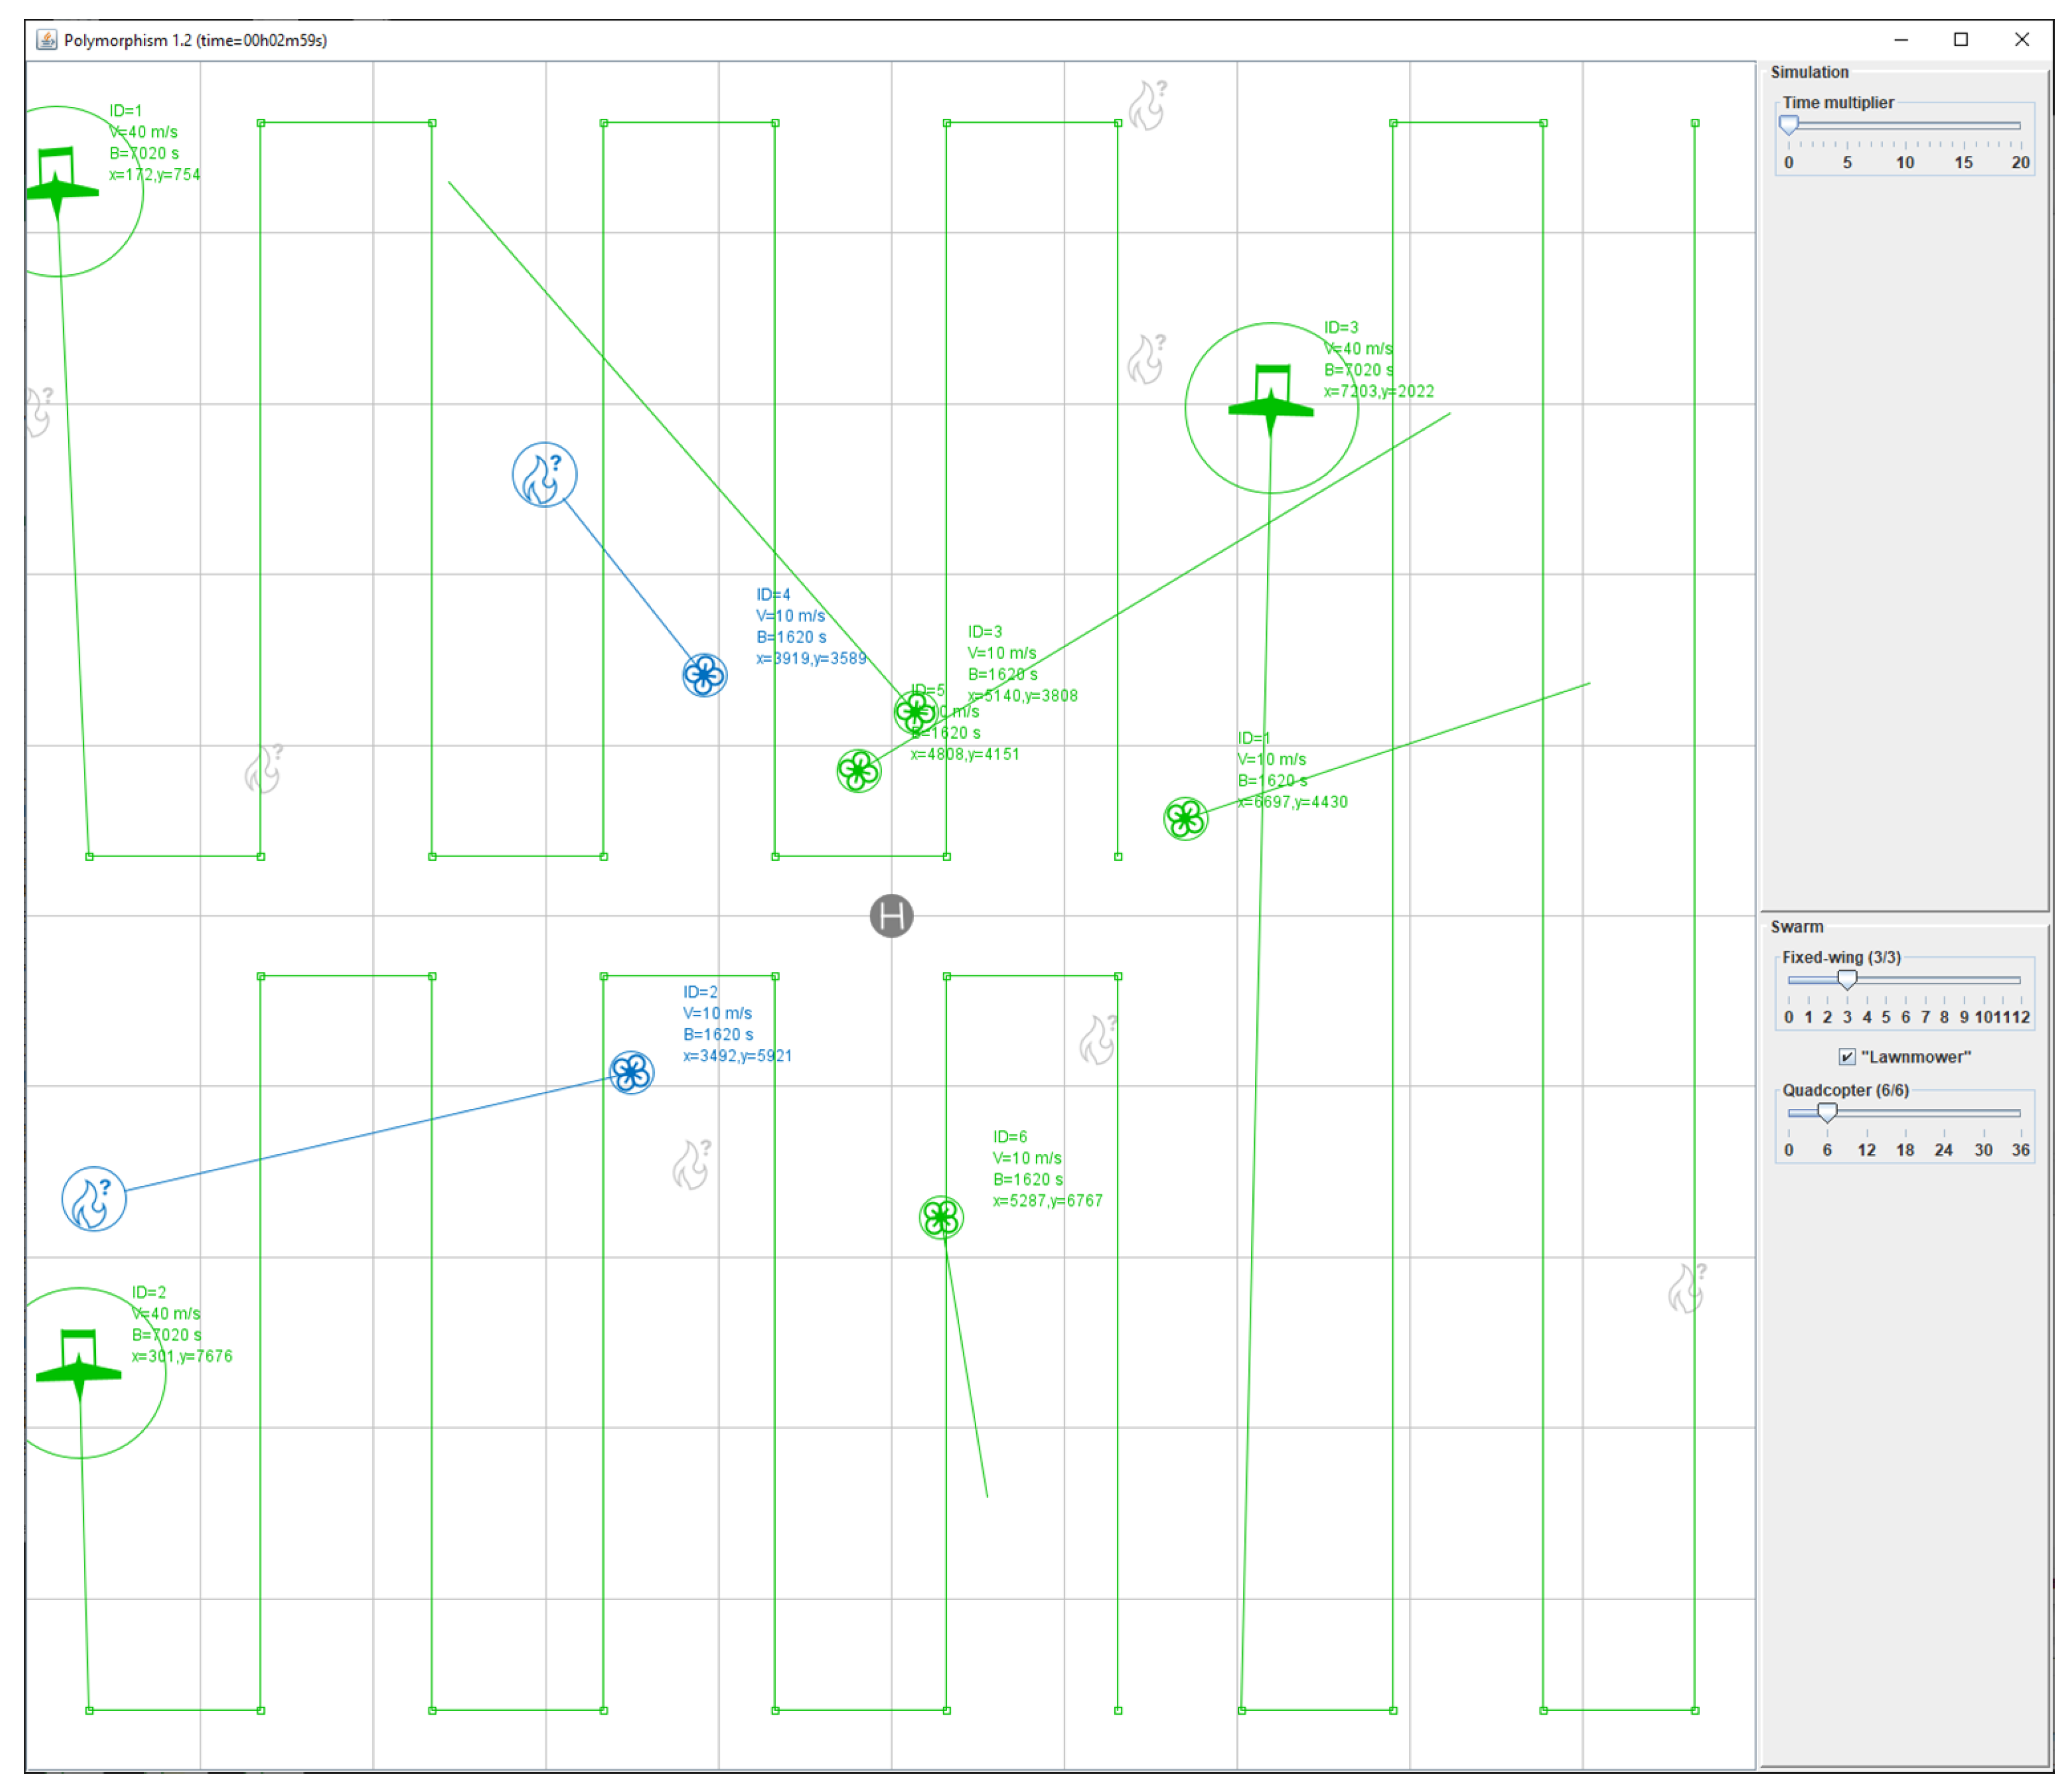2072x1791 pixels.
Task: Click the blue circled fire target at lower left
Action: (x=93, y=1198)
